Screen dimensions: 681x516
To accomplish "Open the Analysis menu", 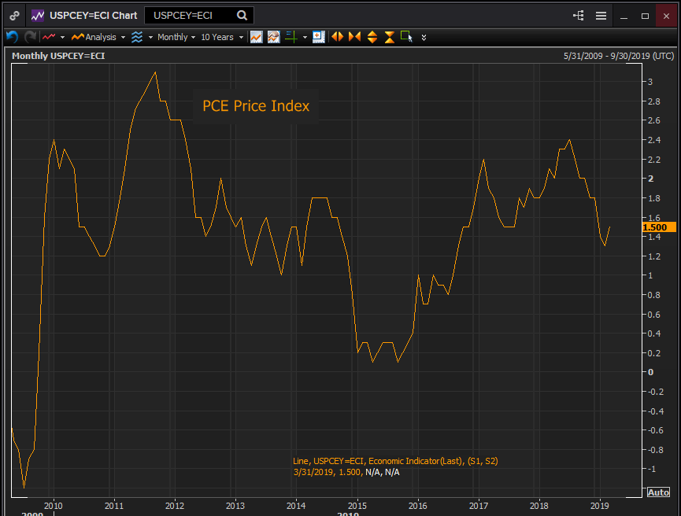I will pyautogui.click(x=94, y=37).
